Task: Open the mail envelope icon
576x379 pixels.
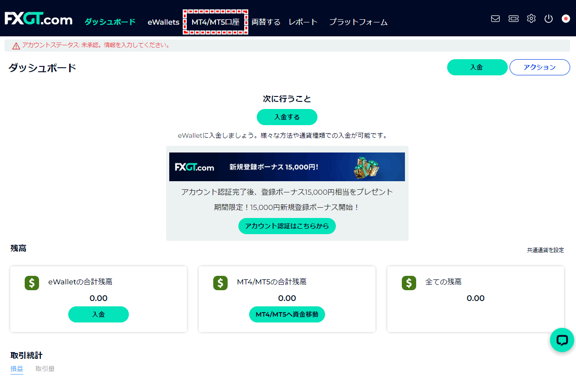Action: tap(495, 19)
